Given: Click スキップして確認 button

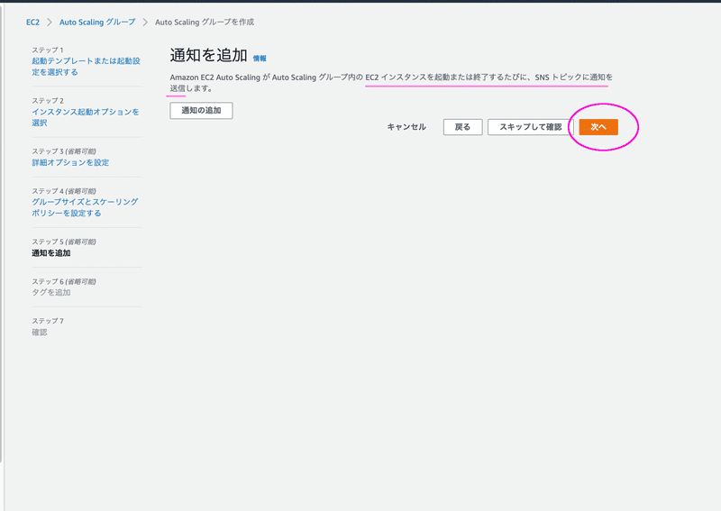Looking at the screenshot, I should tap(531, 127).
